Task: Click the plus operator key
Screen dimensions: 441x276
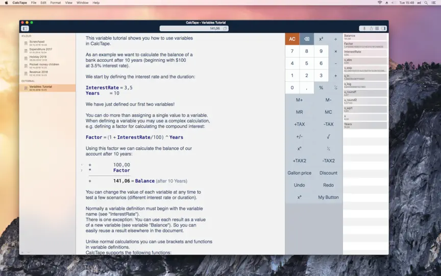Action: pos(335,76)
